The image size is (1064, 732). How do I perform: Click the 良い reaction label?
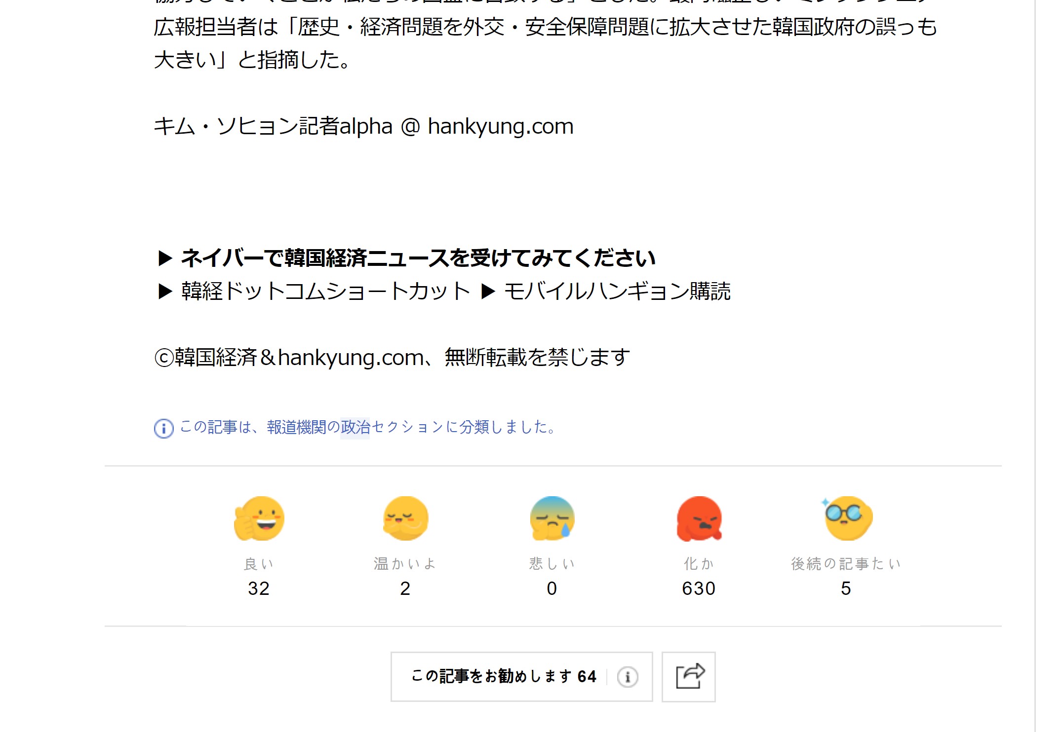tap(259, 563)
